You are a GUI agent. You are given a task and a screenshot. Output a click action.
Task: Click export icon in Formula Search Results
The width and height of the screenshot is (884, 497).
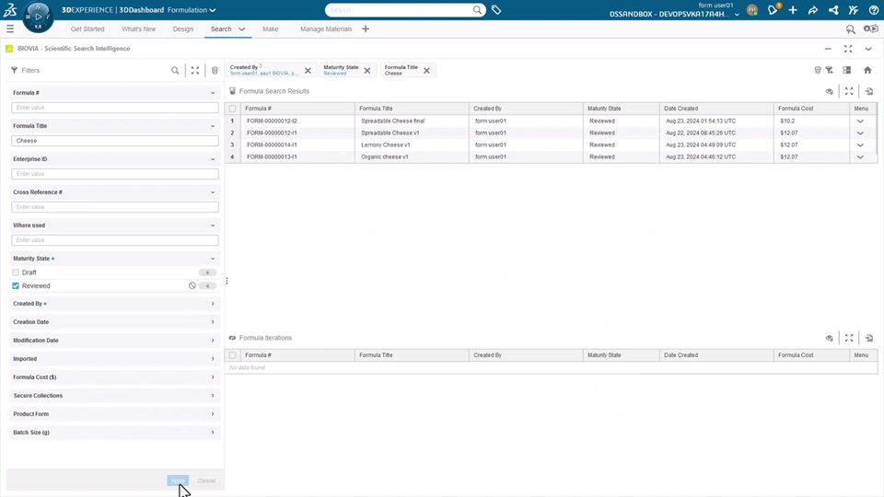(868, 91)
